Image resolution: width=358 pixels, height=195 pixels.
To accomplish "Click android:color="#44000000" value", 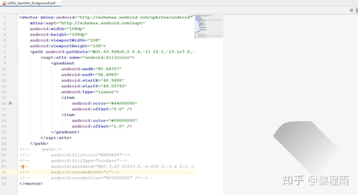I will 123,103.
